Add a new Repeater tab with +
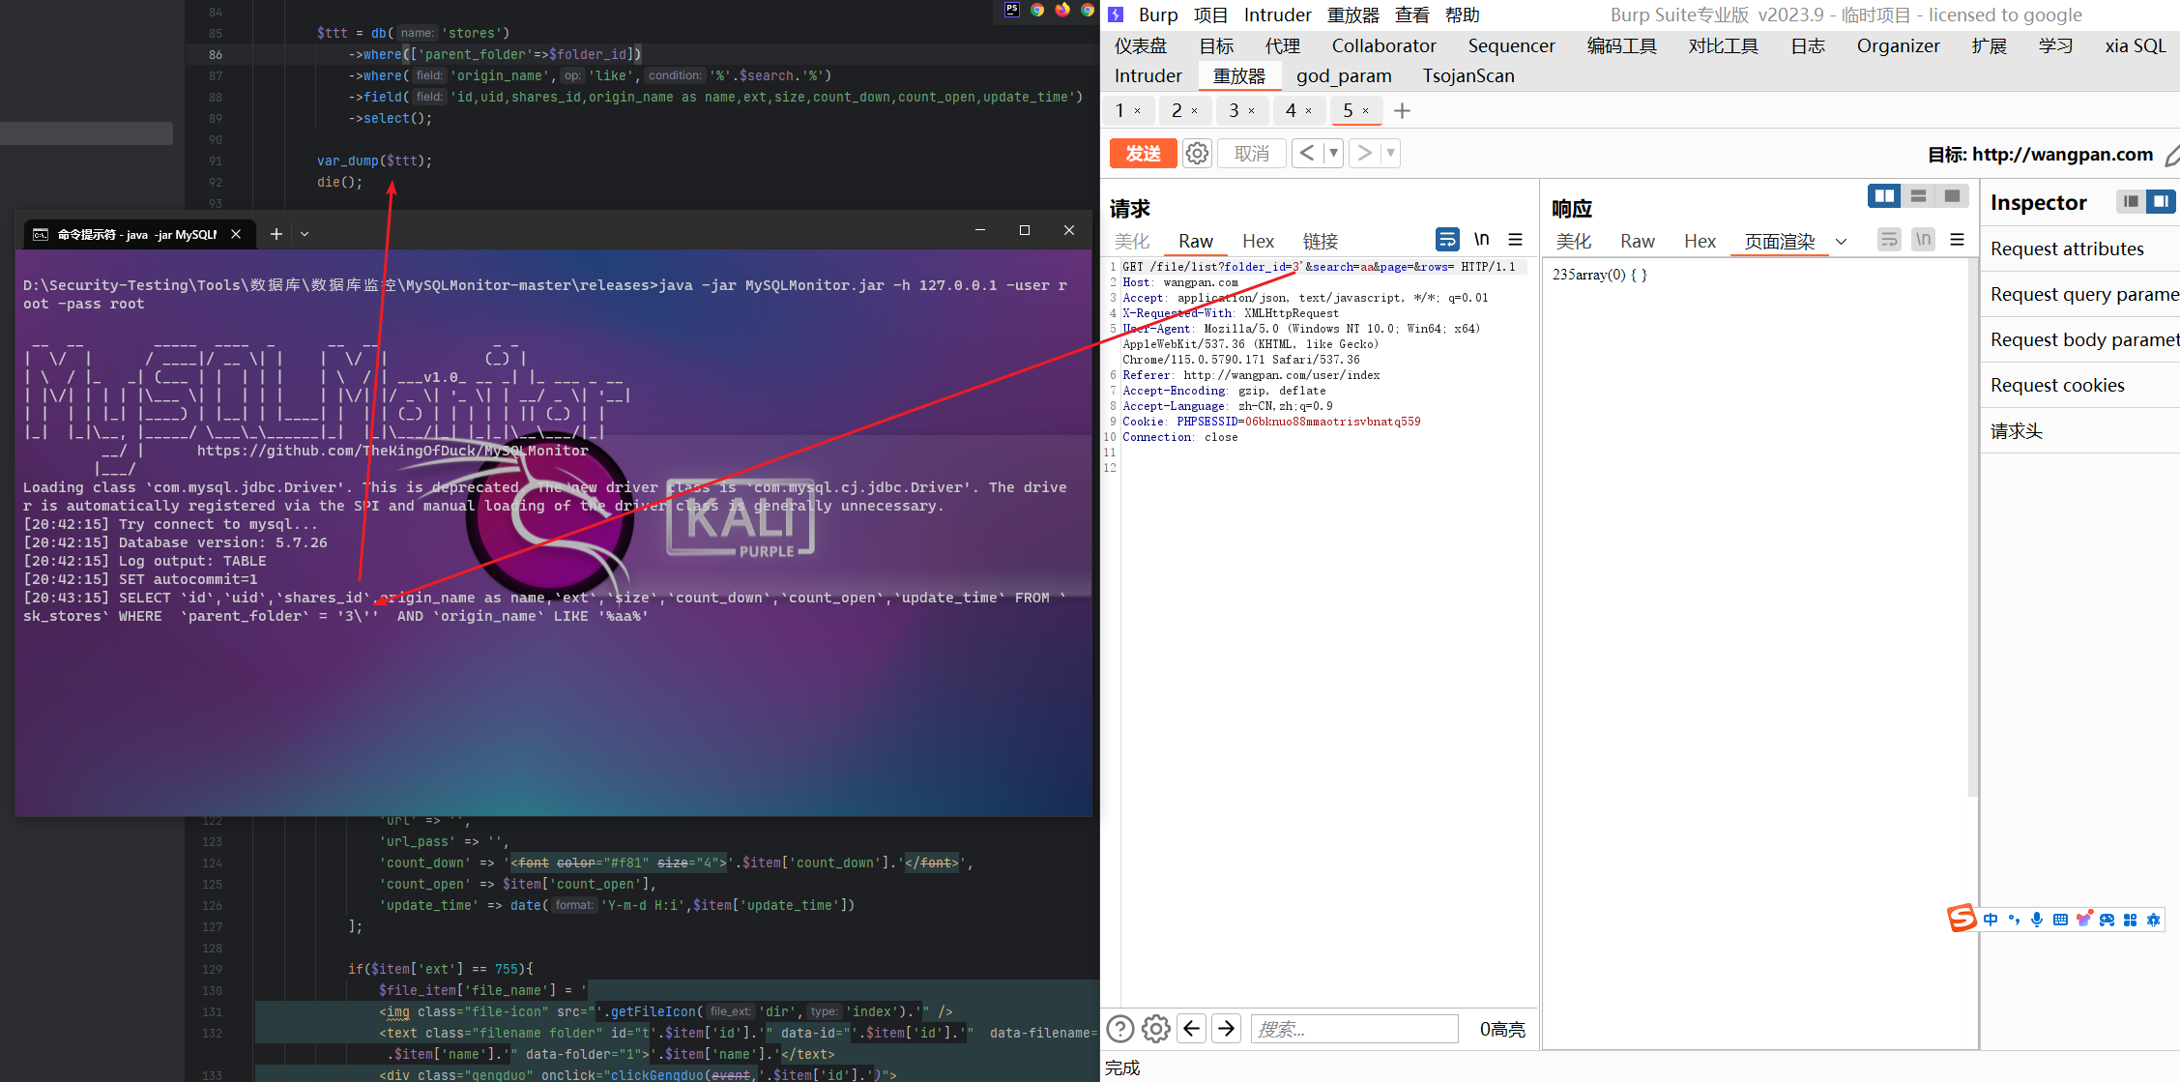The width and height of the screenshot is (2180, 1082). point(1403,111)
